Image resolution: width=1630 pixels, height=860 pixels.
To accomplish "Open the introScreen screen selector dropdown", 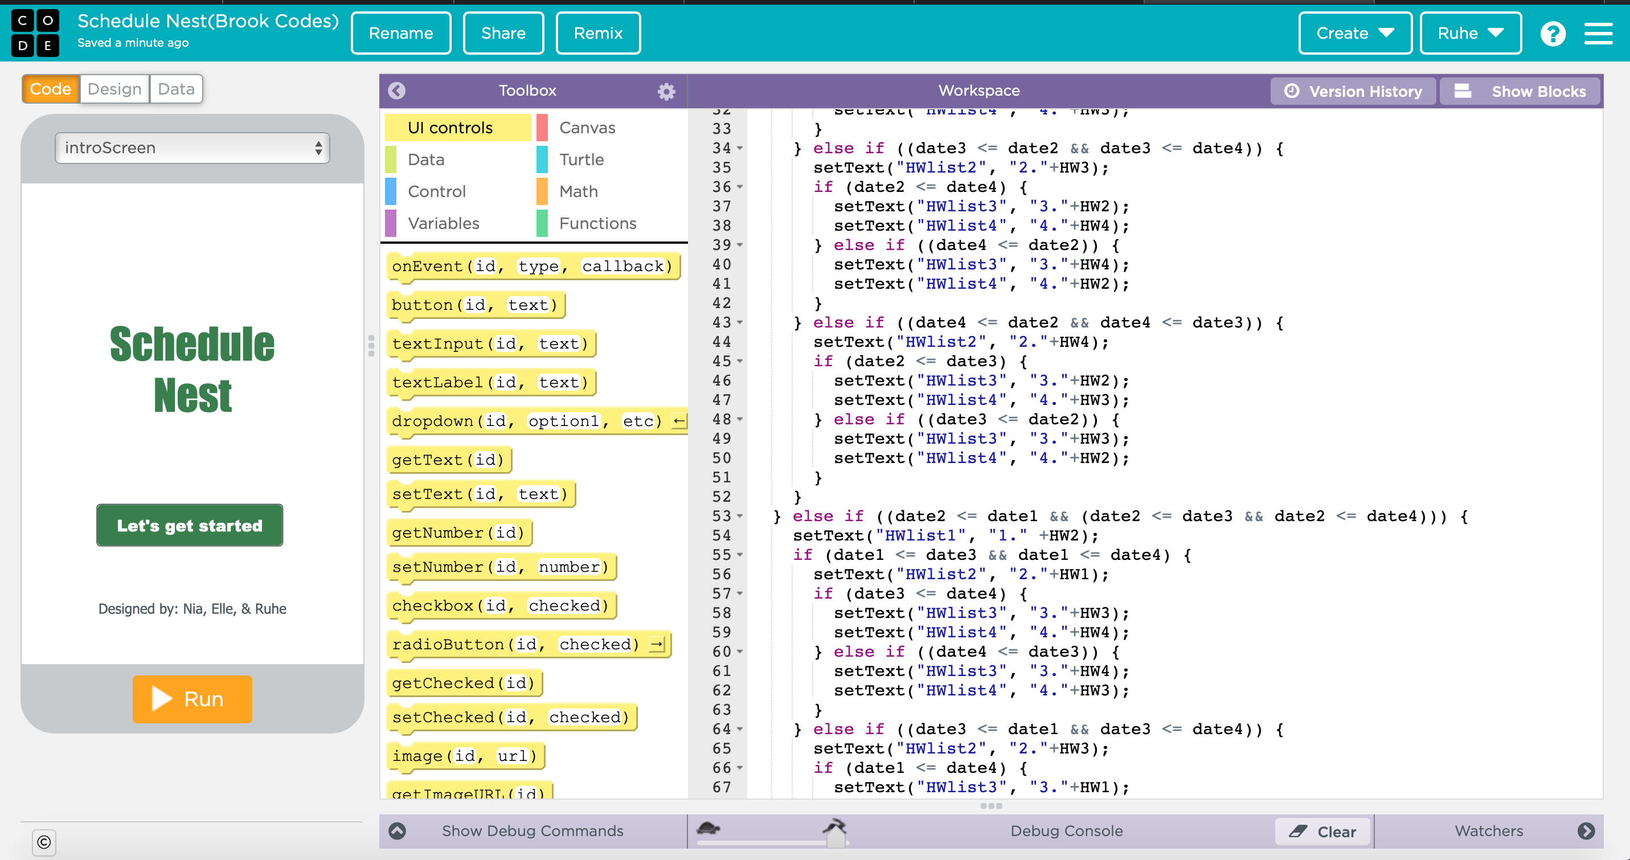I will (x=193, y=148).
